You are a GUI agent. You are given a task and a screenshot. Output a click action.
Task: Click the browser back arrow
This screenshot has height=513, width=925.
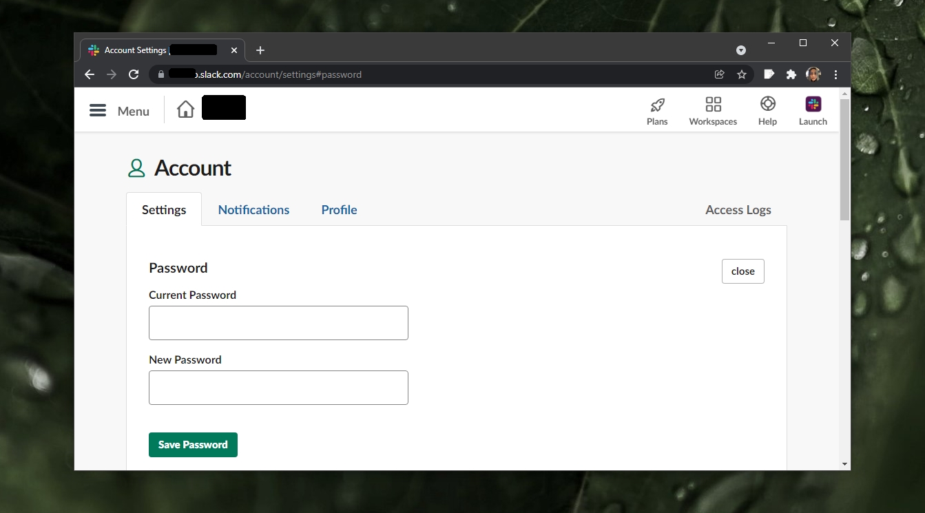coord(90,74)
